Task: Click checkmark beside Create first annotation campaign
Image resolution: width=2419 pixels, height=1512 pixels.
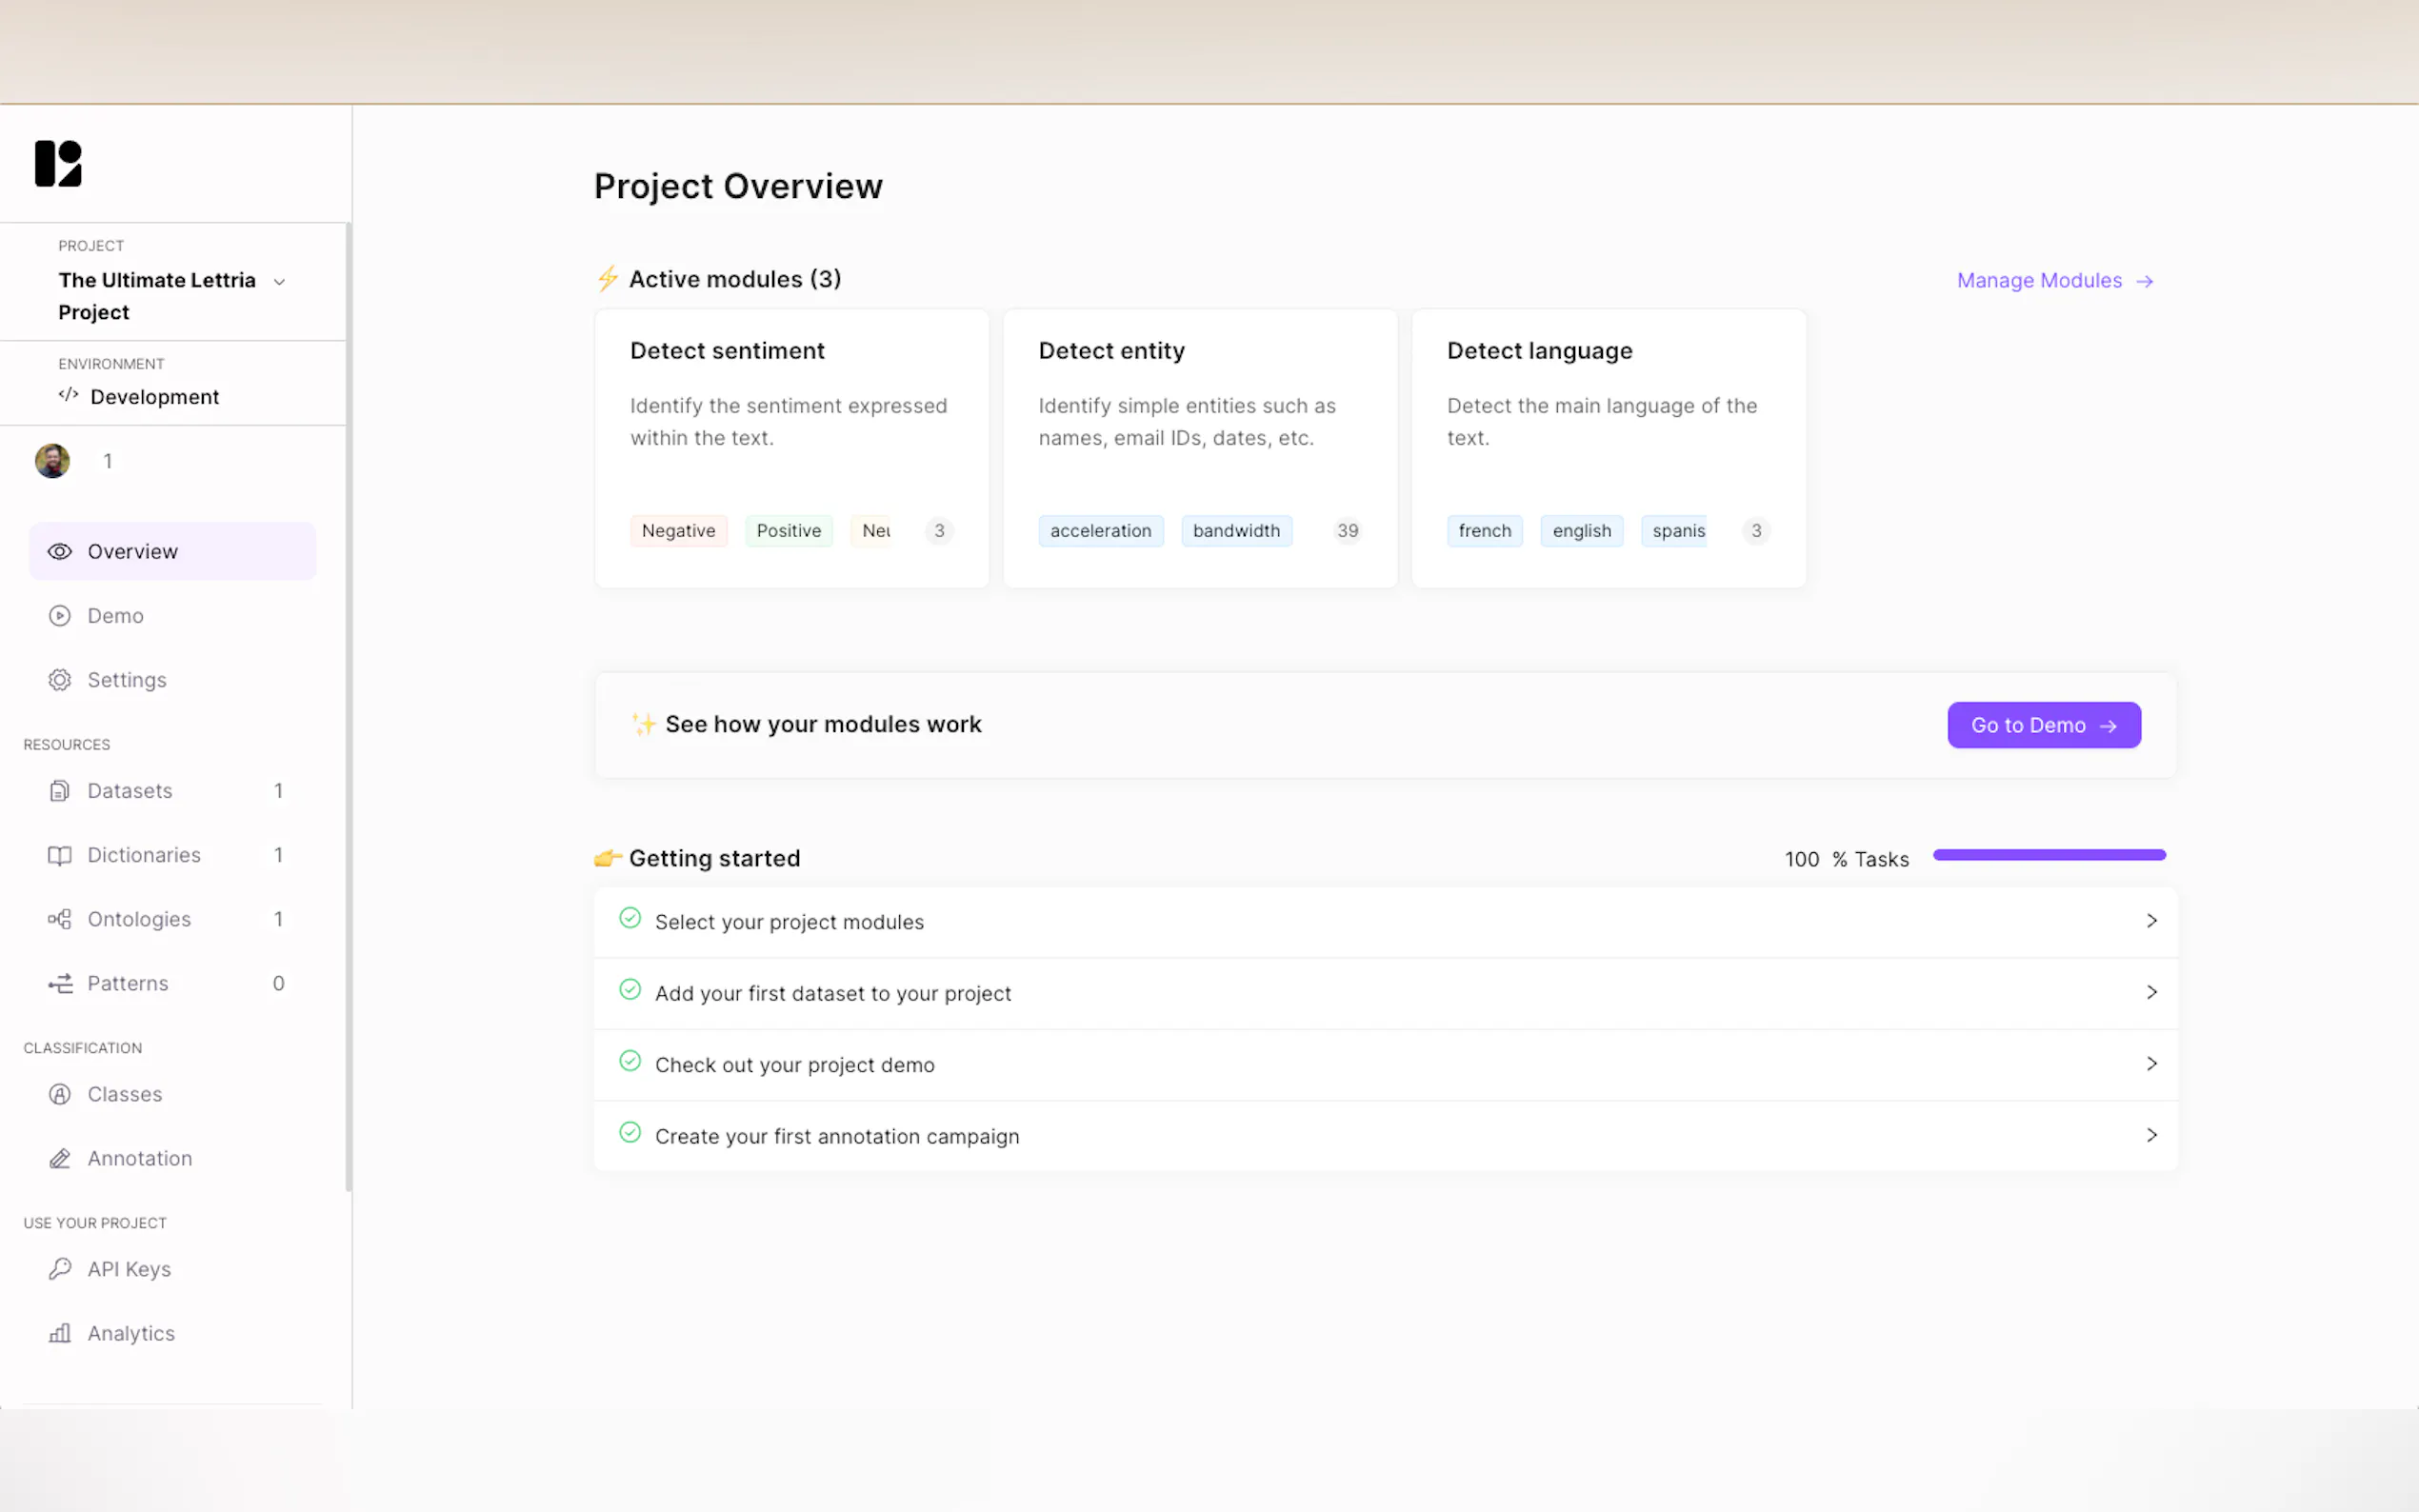Action: (630, 1133)
